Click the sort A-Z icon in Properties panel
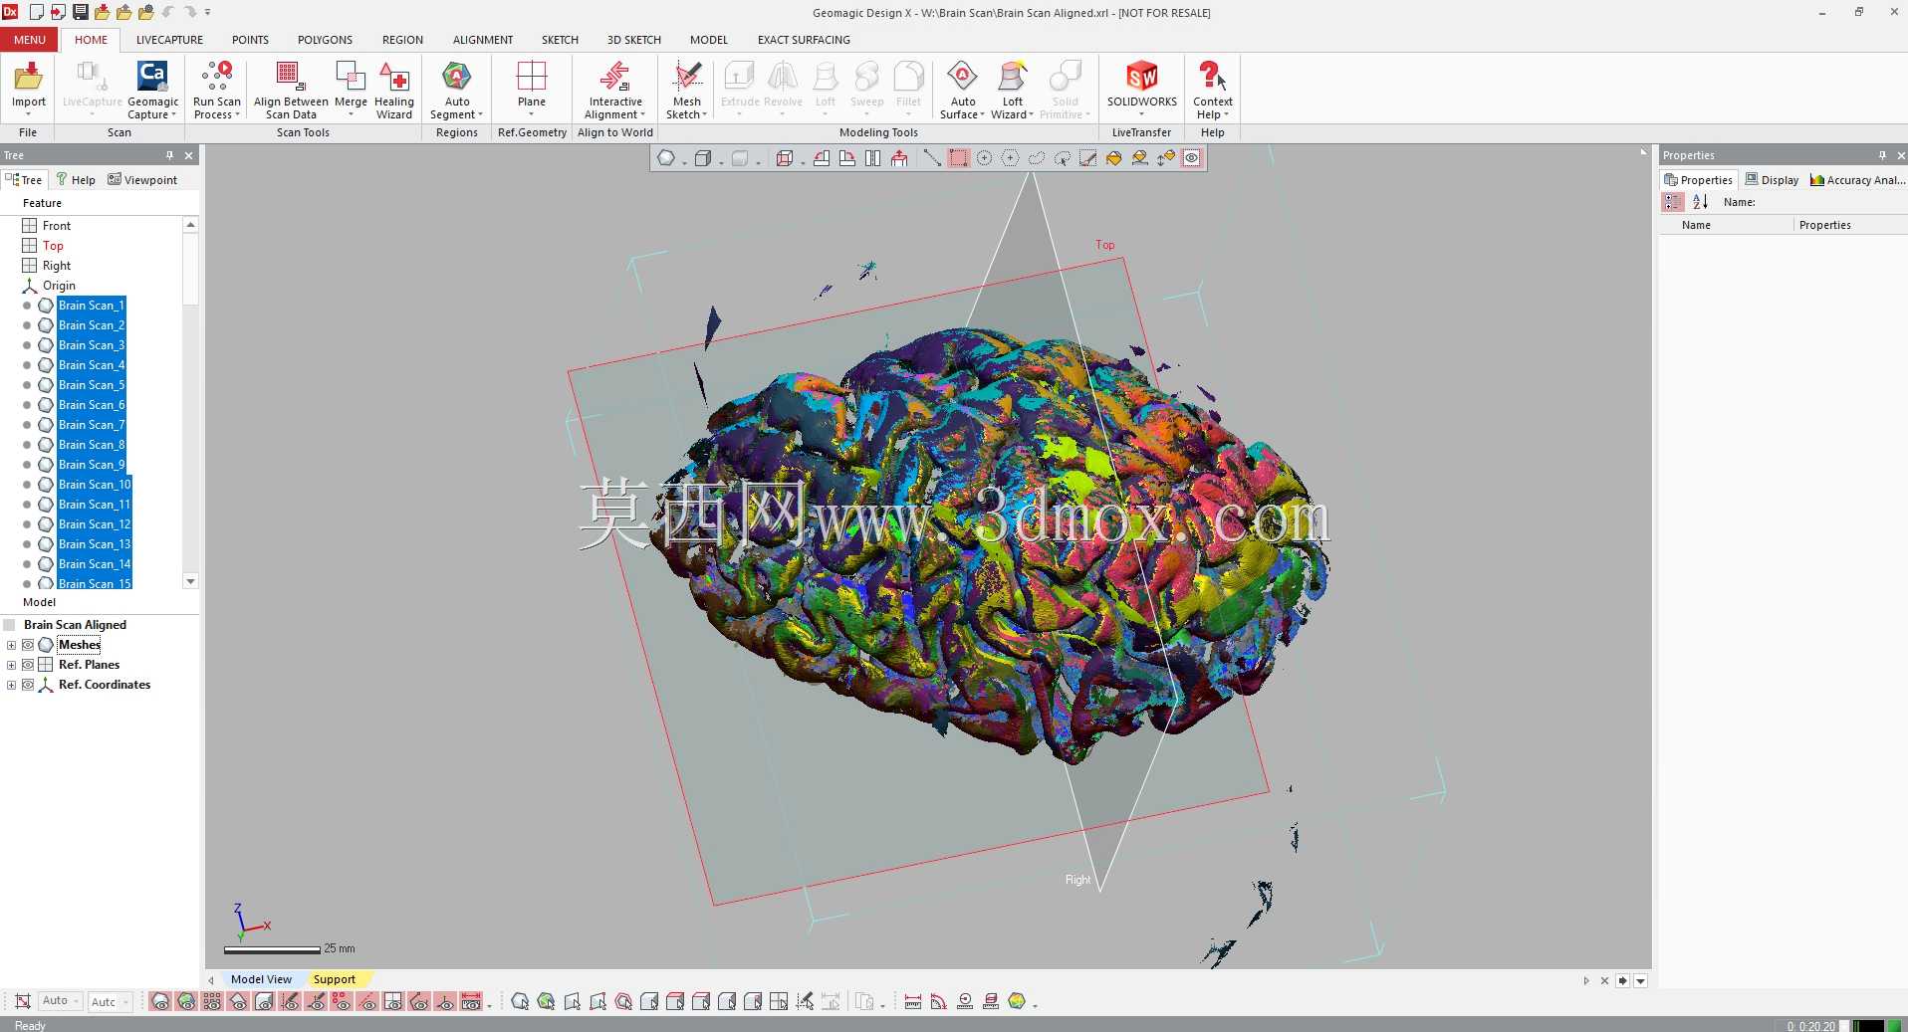 pyautogui.click(x=1700, y=202)
